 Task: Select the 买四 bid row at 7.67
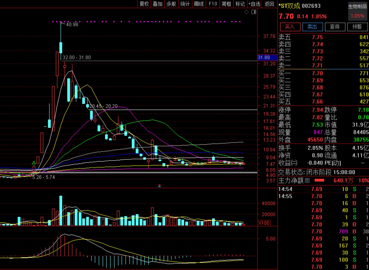click(x=323, y=94)
